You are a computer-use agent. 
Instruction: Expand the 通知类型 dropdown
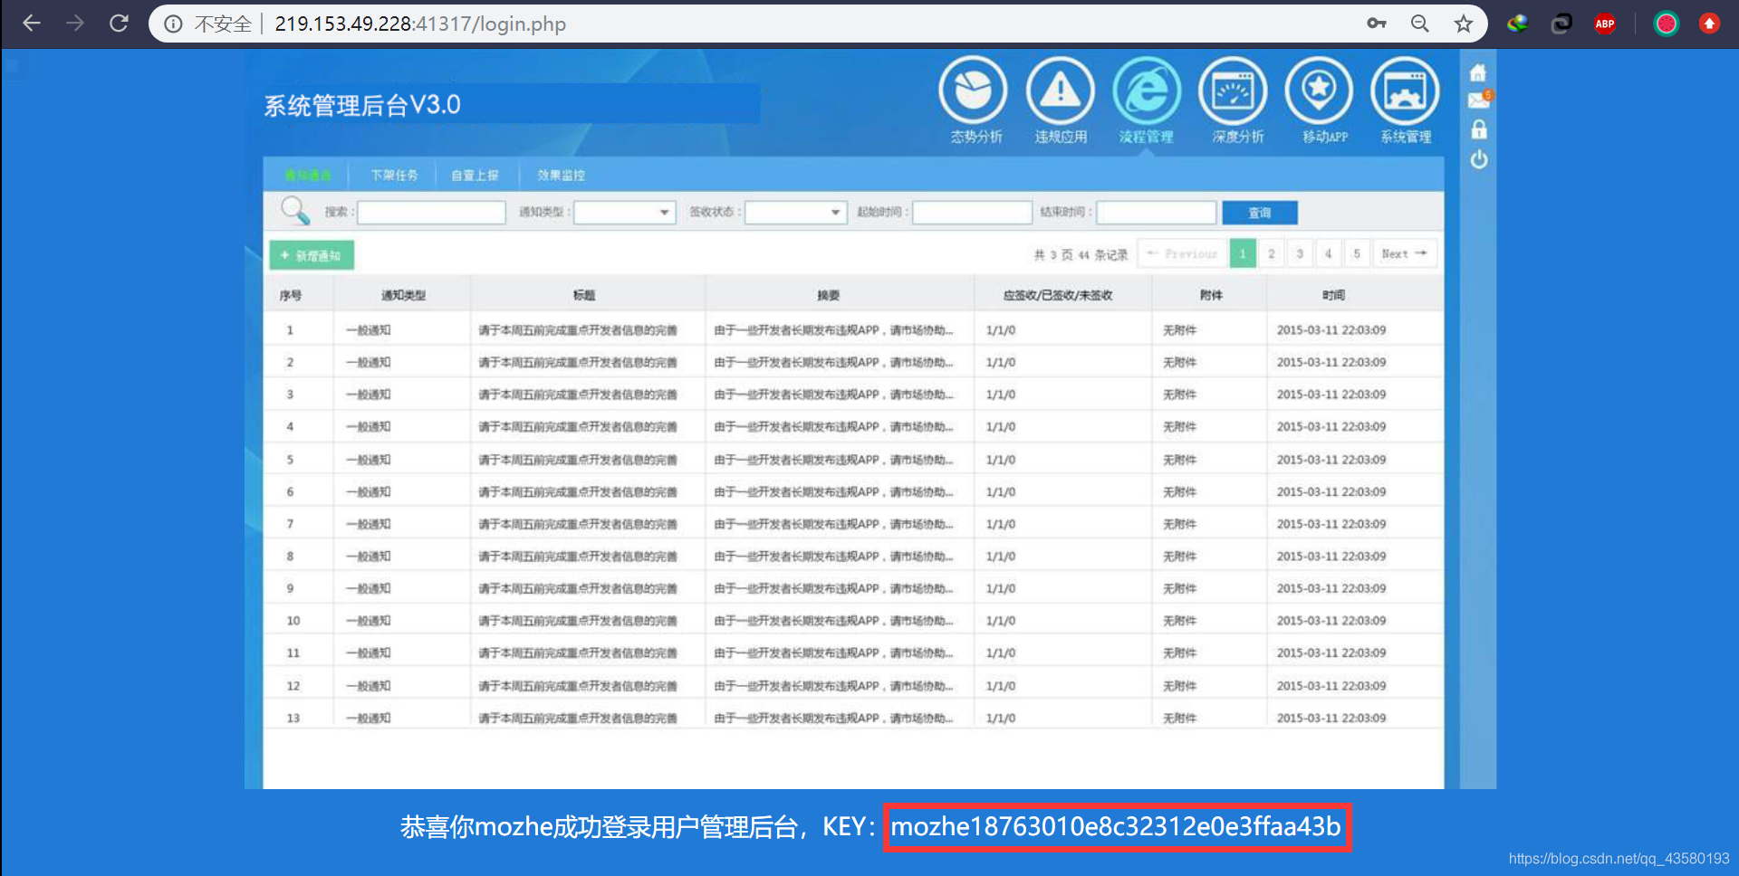point(625,213)
